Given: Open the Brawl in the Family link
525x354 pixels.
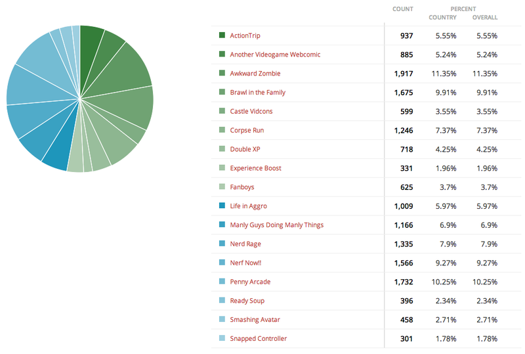Looking at the screenshot, I should pyautogui.click(x=257, y=92).
